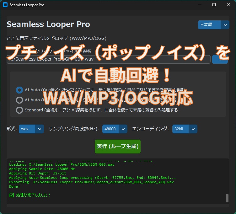This screenshot has width=236, height=214.
Task: Click the Seamless Looper Pro title bar icon
Action: [x=5, y=5]
